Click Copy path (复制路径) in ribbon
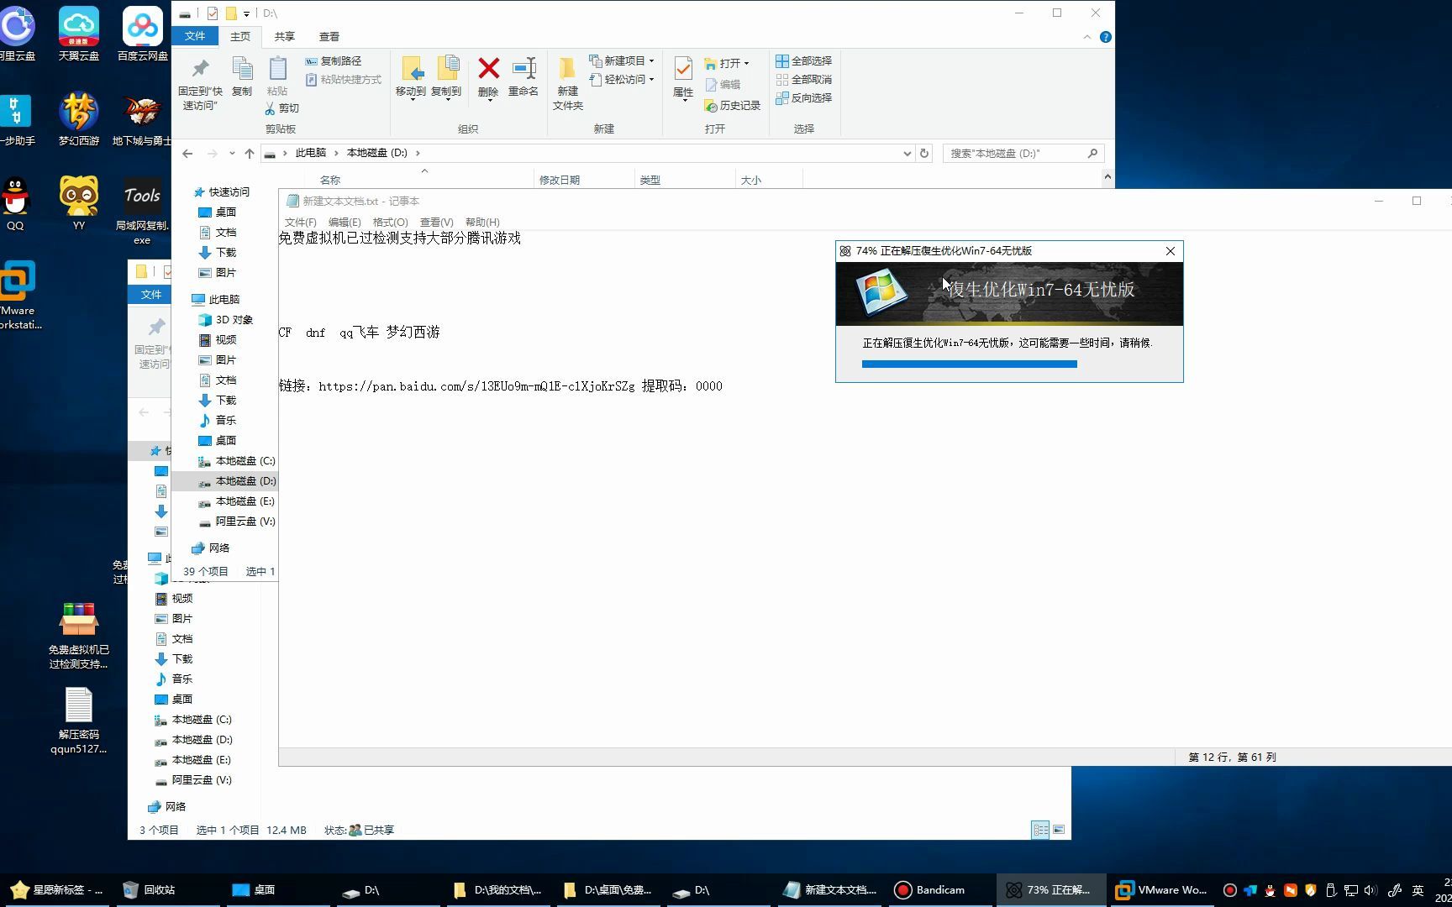This screenshot has height=907, width=1452. 333,60
